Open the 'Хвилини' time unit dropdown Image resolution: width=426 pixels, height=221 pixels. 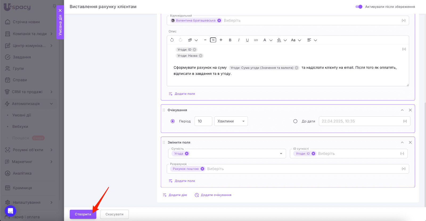click(x=231, y=121)
